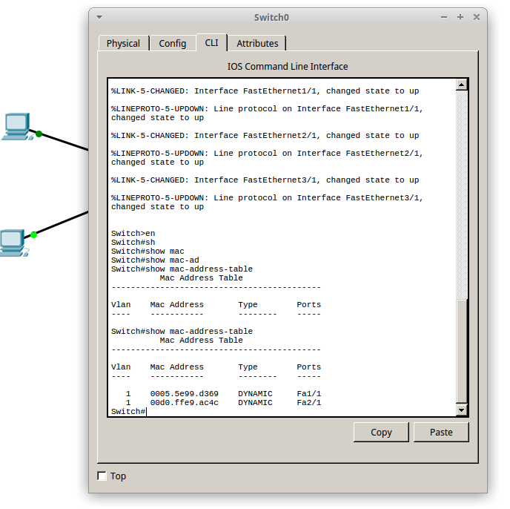This screenshot has width=510, height=509.
Task: Click the FastEthernet1/1 LINK-5-CHANGED message
Action: click(265, 91)
